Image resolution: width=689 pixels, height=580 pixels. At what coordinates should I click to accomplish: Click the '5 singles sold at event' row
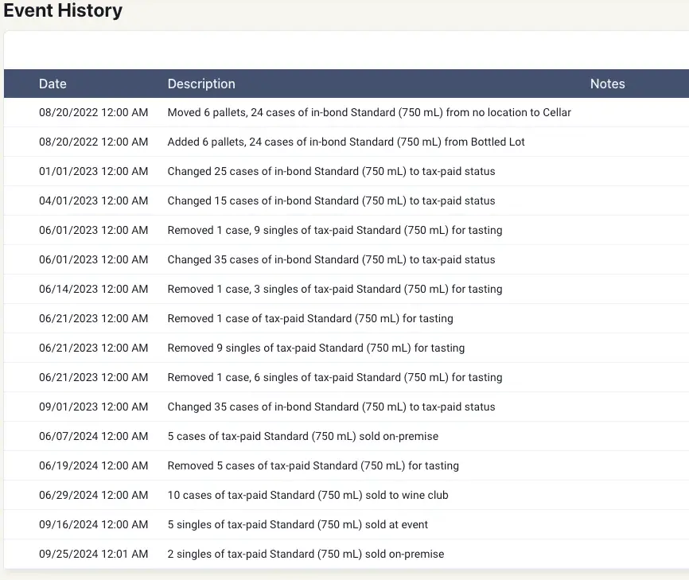(x=298, y=524)
